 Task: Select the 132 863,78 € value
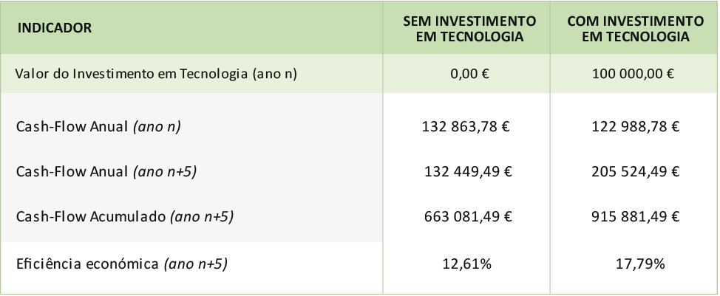coord(466,126)
